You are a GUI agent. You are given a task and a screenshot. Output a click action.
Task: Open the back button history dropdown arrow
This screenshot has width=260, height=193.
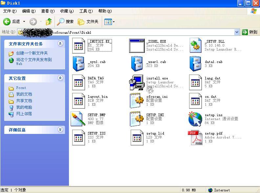tap(24, 22)
